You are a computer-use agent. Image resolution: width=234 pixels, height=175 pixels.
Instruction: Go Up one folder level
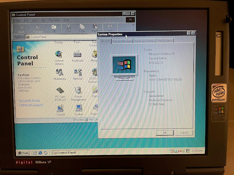pos(54,28)
